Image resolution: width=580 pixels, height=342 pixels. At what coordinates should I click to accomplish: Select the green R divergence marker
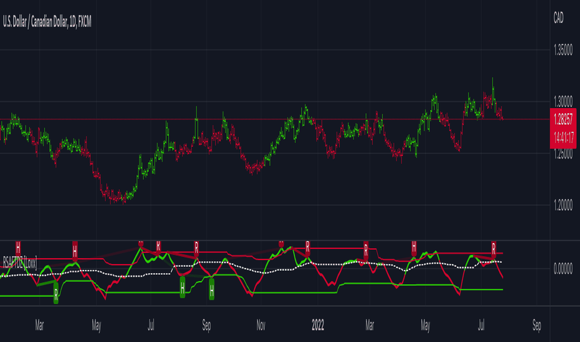click(x=56, y=294)
